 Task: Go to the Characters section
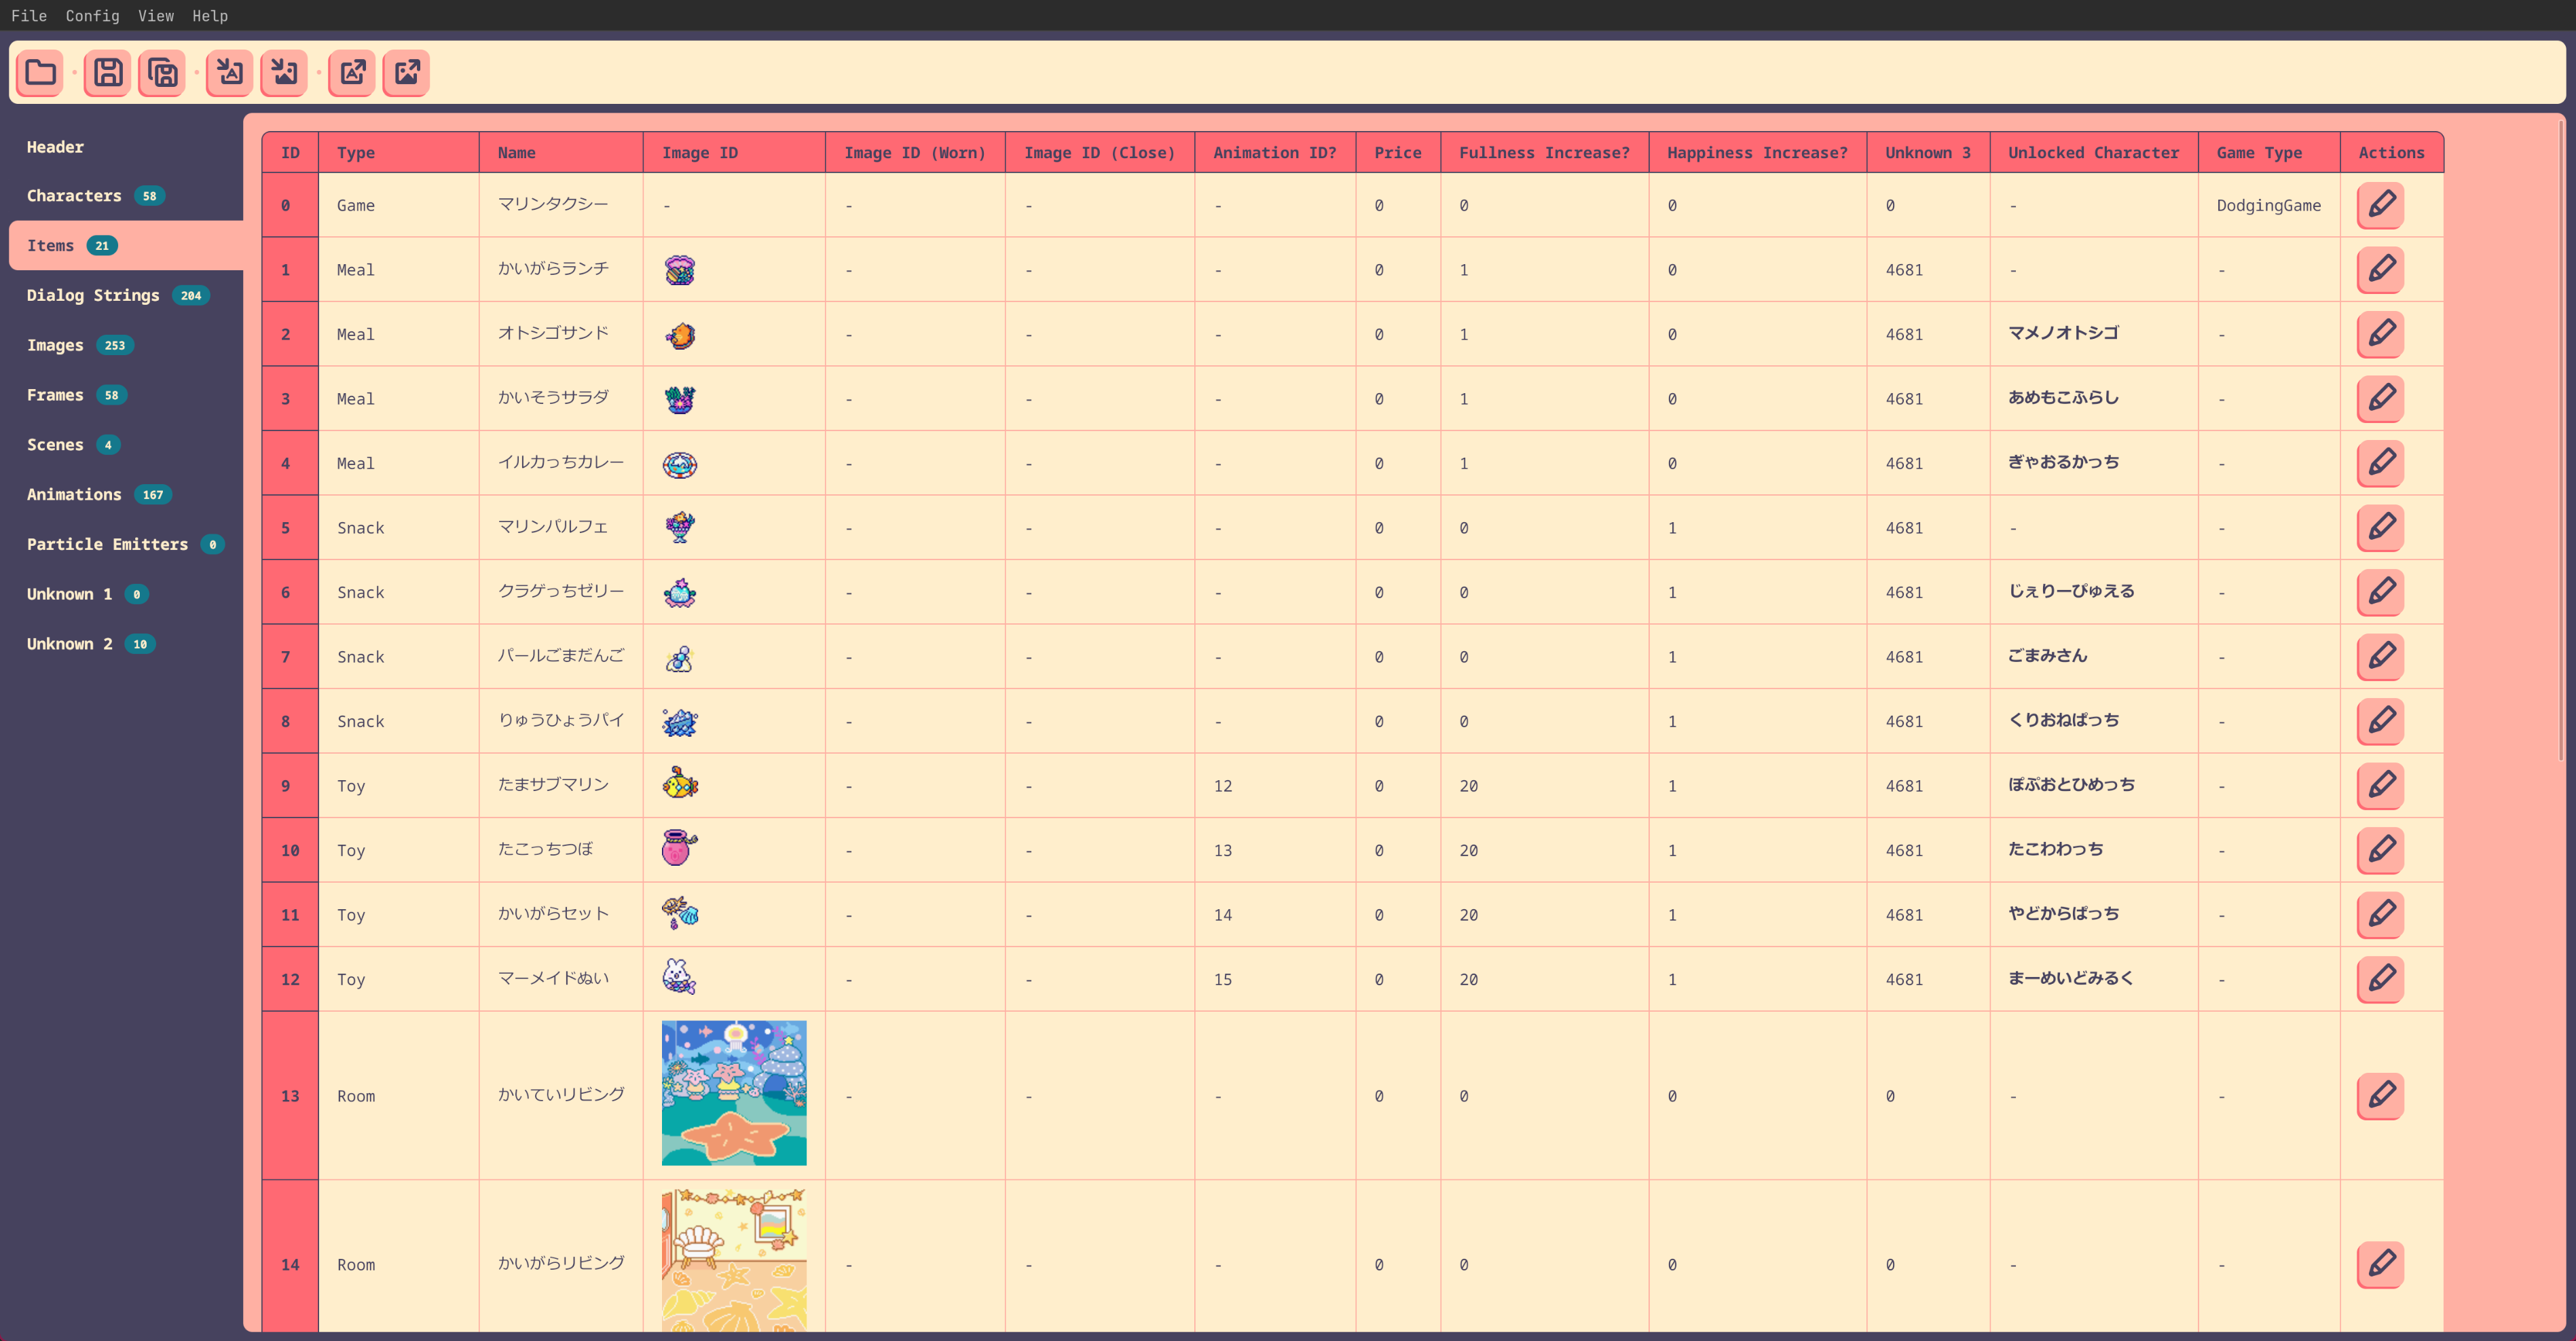(x=126, y=196)
